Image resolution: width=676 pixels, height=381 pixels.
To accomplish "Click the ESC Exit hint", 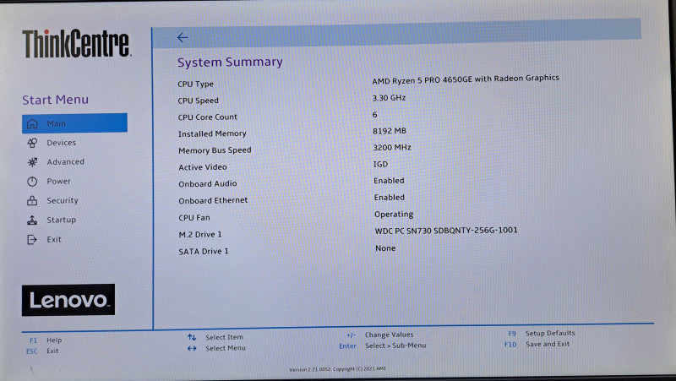I will click(42, 351).
